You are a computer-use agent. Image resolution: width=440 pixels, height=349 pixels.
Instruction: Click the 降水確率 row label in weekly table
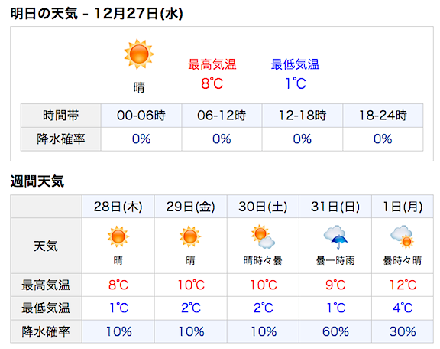(46, 331)
